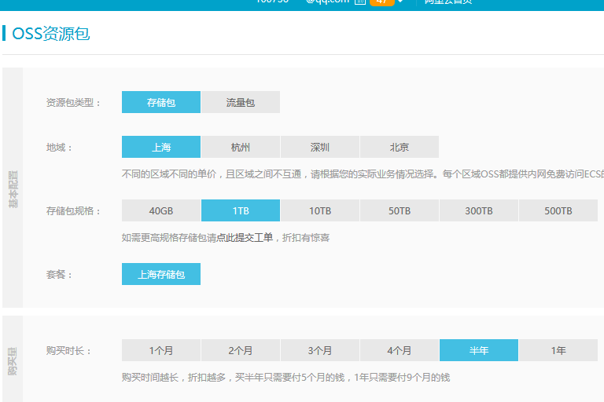The height and width of the screenshot is (402, 604).
Task: Set purchase duration to 3个月
Action: coord(320,350)
